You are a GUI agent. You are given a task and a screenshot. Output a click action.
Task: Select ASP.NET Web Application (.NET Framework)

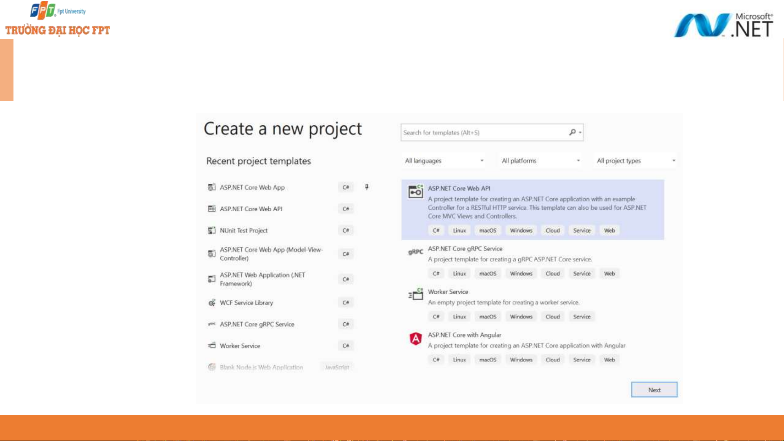pyautogui.click(x=262, y=279)
